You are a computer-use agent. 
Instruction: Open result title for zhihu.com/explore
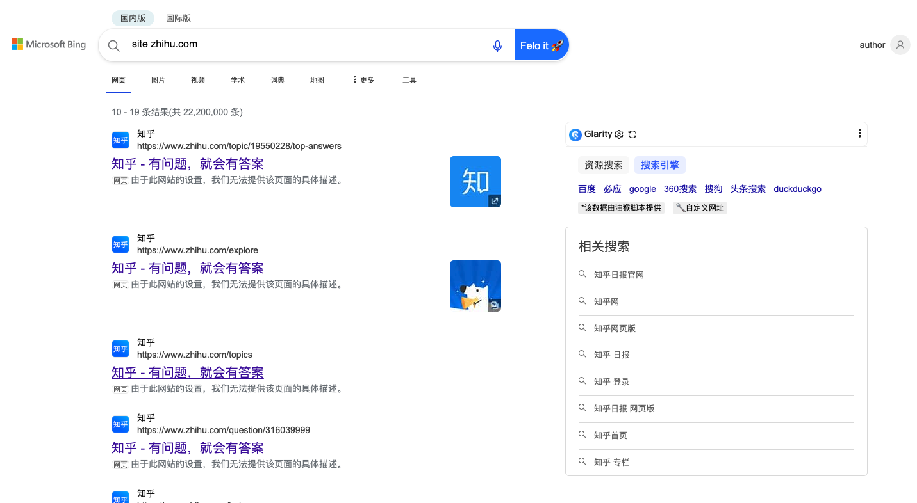coord(188,268)
